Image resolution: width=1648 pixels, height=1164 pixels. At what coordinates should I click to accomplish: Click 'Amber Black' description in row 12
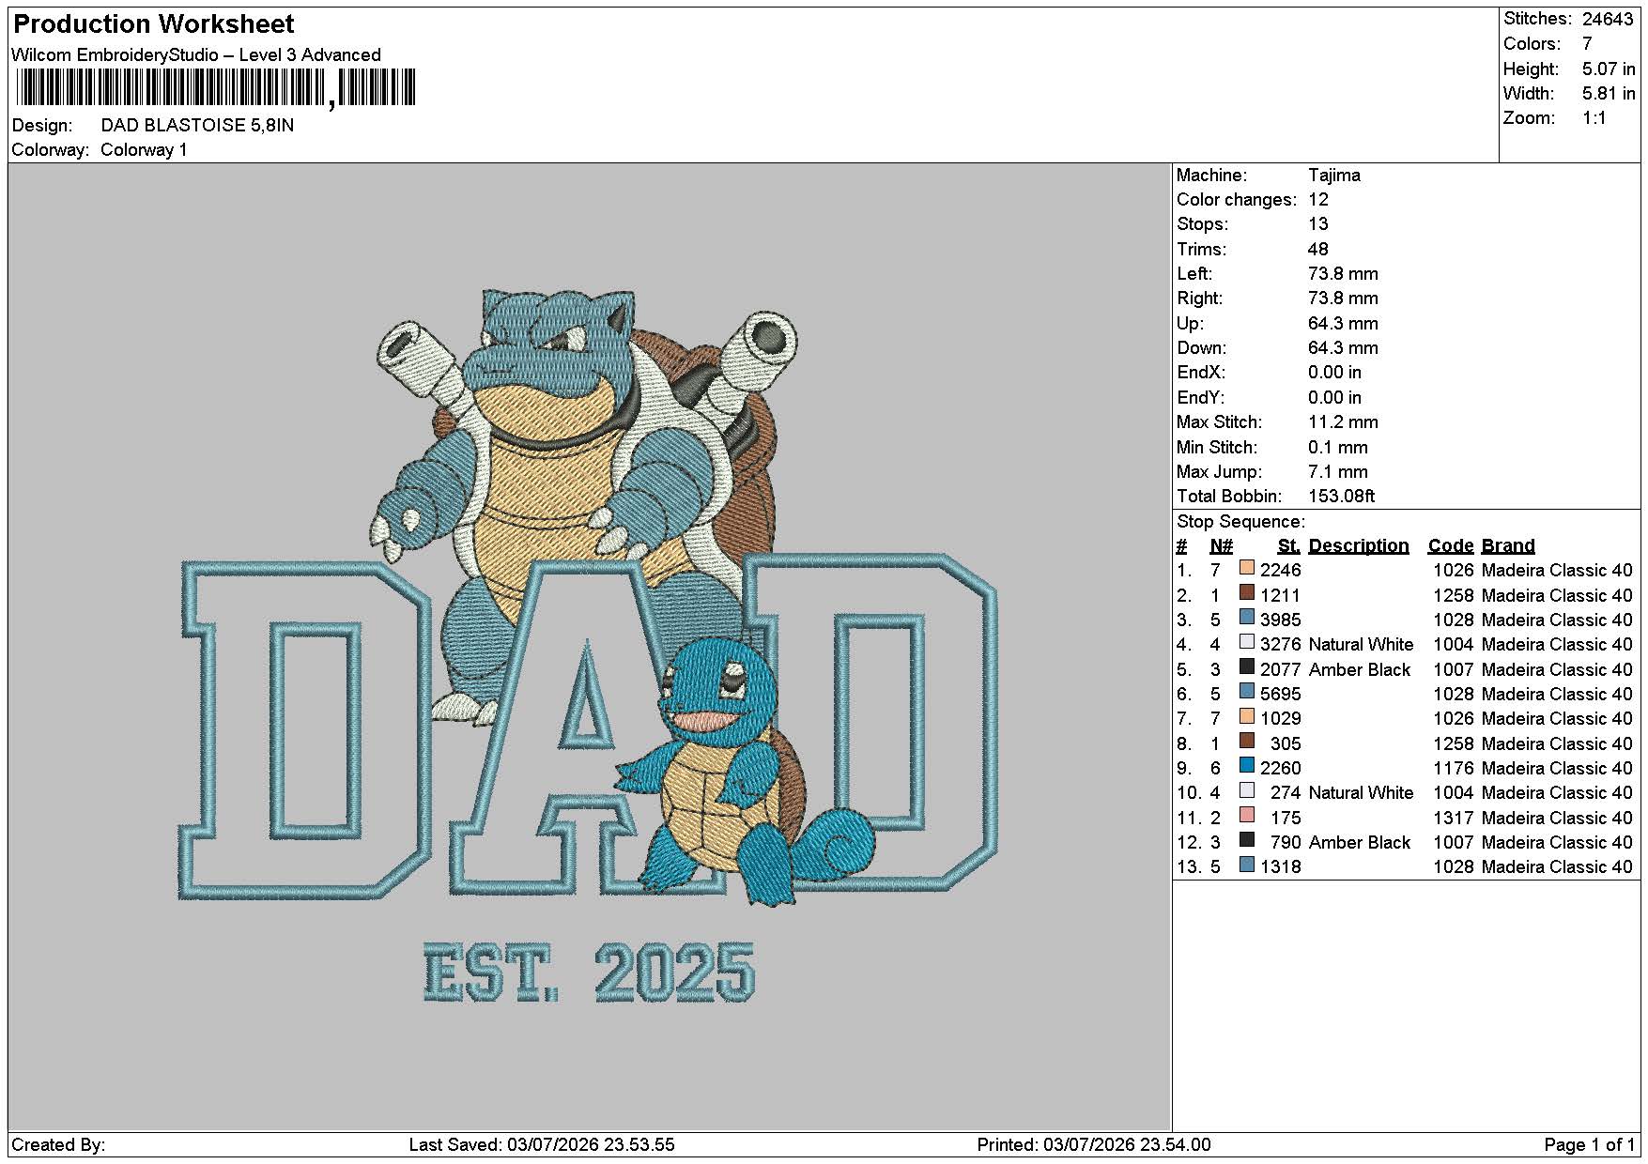1359,842
